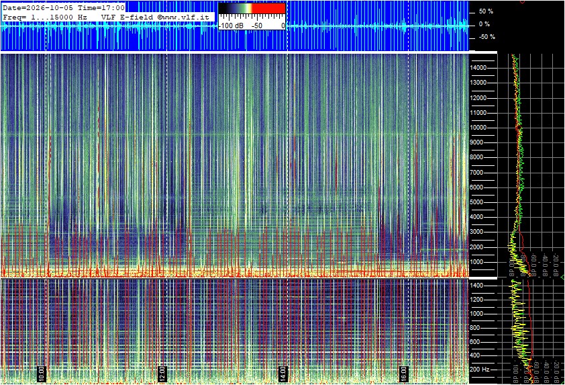Click the "Freq= 1...15000 Hz" text

click(45, 17)
